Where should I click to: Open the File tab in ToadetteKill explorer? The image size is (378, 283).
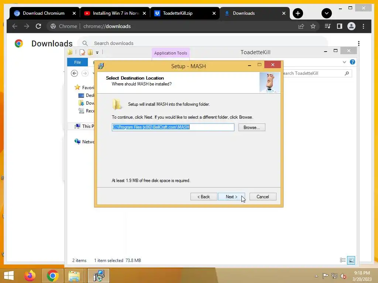(x=78, y=62)
